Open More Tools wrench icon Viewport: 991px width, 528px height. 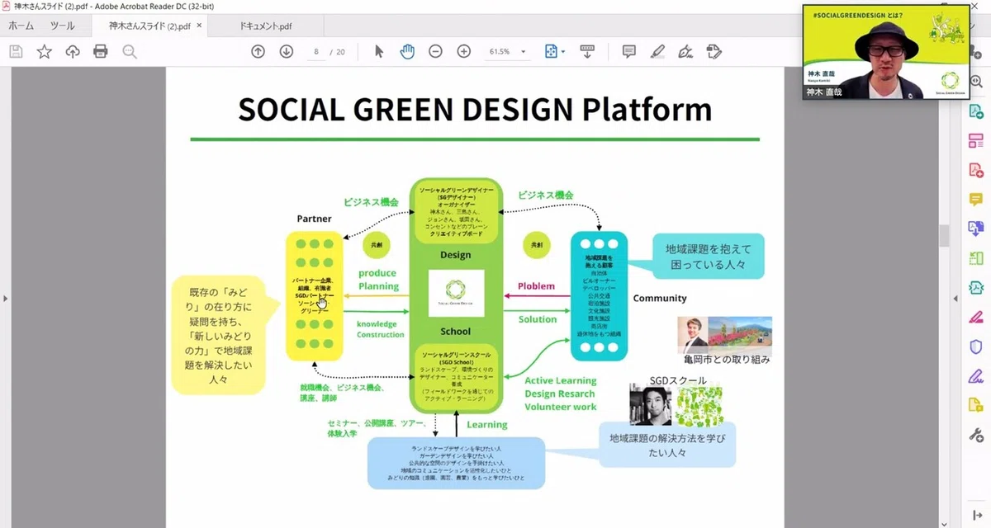coord(976,435)
